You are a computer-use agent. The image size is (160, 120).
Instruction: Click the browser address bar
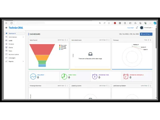pos(57,23)
